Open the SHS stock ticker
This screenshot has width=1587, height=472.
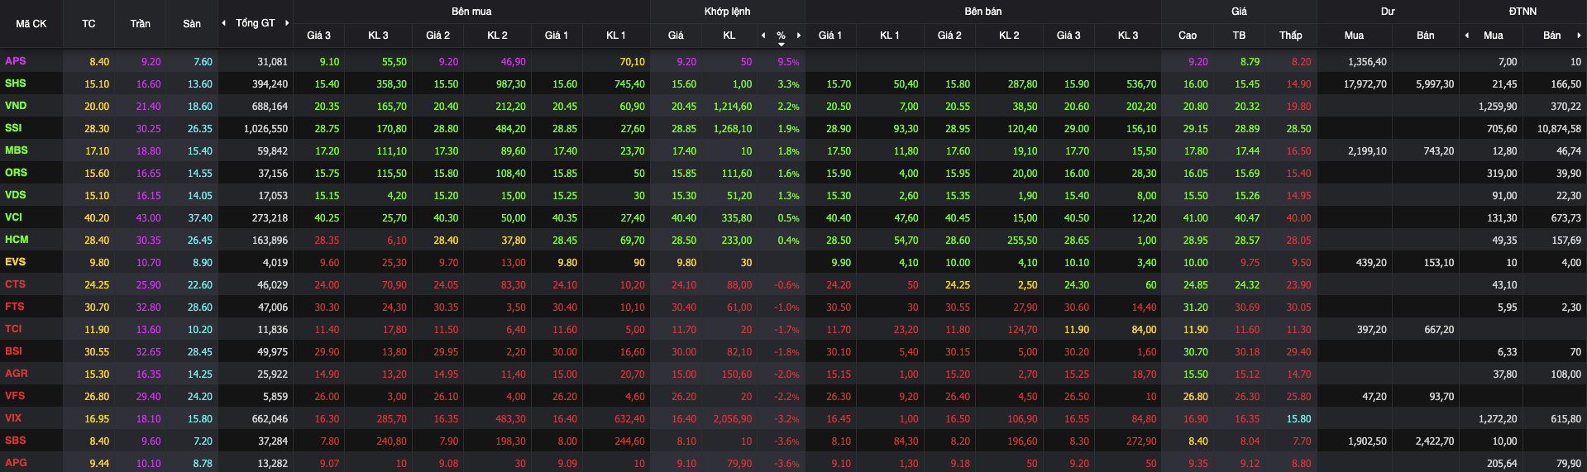[16, 83]
